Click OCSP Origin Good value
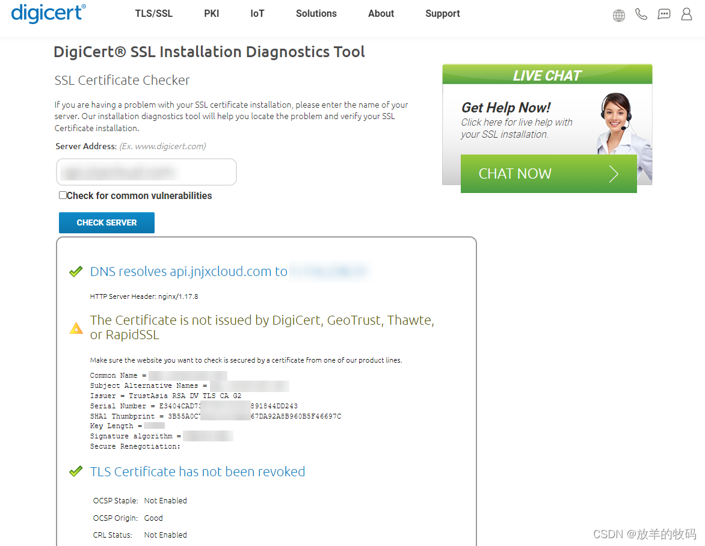The height and width of the screenshot is (546, 705). [x=153, y=518]
